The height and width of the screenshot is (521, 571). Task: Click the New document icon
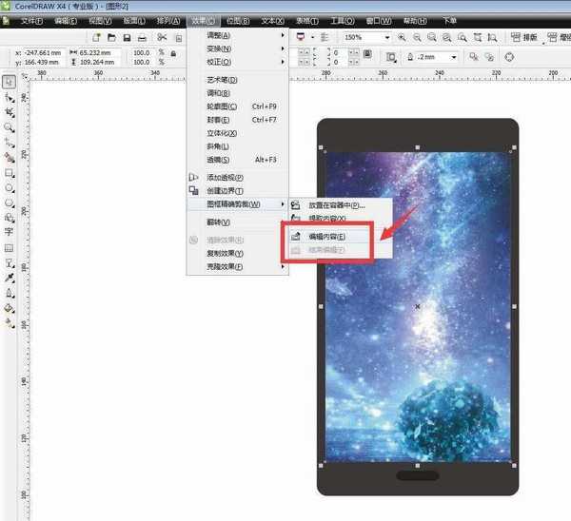(x=96, y=37)
